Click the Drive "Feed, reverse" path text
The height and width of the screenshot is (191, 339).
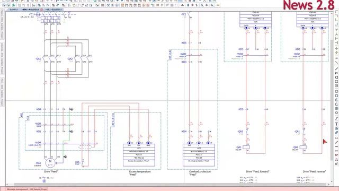(x=314, y=171)
